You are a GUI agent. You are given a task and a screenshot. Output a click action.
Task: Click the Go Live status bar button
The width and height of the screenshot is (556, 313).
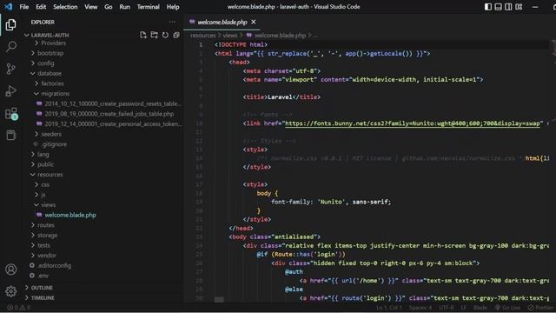click(x=507, y=308)
